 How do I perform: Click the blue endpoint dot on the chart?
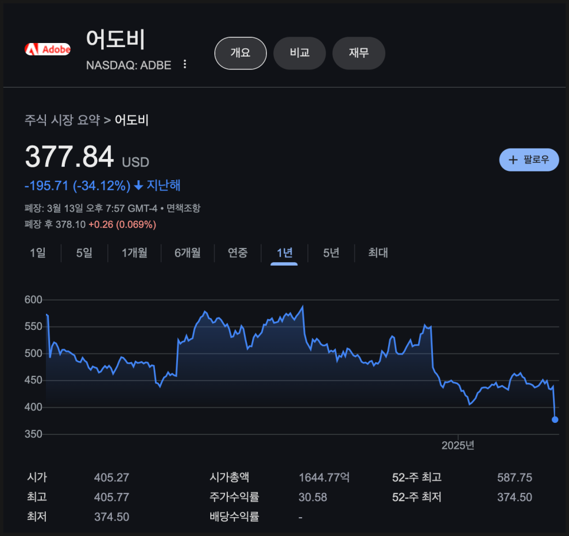point(555,419)
